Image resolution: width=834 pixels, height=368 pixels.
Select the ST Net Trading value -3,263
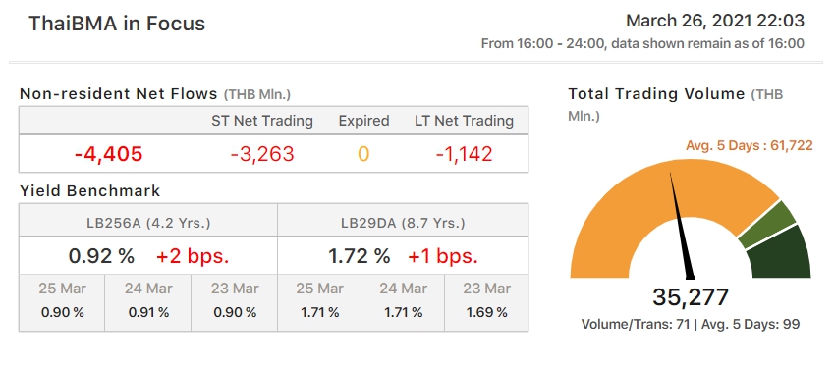tap(262, 154)
